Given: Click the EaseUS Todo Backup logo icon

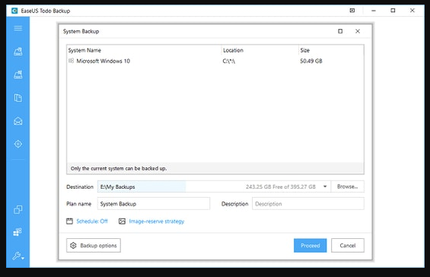Looking at the screenshot, I should pyautogui.click(x=14, y=11).
